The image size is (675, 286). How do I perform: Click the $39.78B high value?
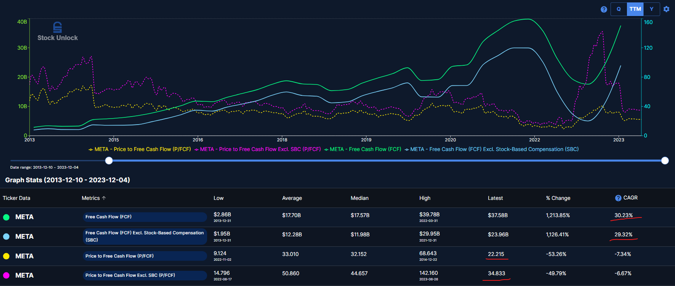(429, 215)
